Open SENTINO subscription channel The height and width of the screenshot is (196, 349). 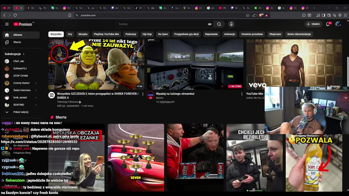tap(21, 105)
